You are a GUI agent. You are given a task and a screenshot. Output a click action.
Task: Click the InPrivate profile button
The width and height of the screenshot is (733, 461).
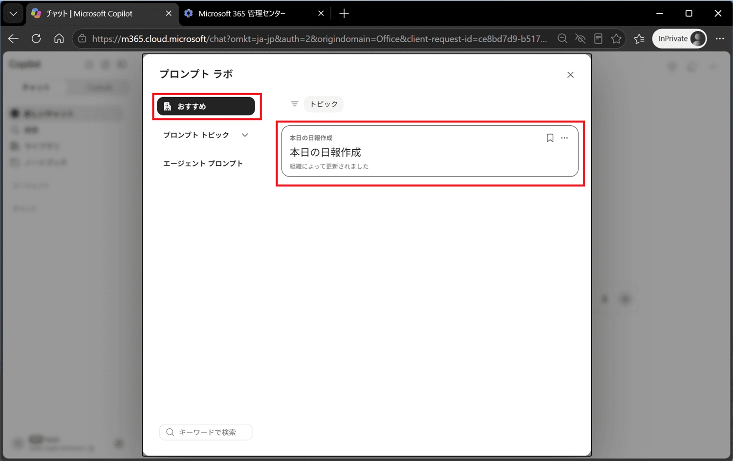tap(680, 39)
